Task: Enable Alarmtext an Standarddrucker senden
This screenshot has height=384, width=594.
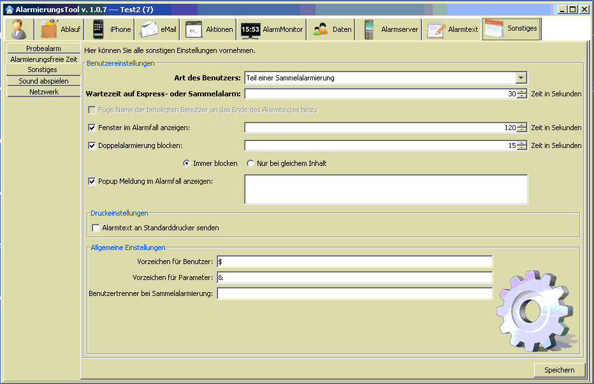Action: (x=96, y=228)
